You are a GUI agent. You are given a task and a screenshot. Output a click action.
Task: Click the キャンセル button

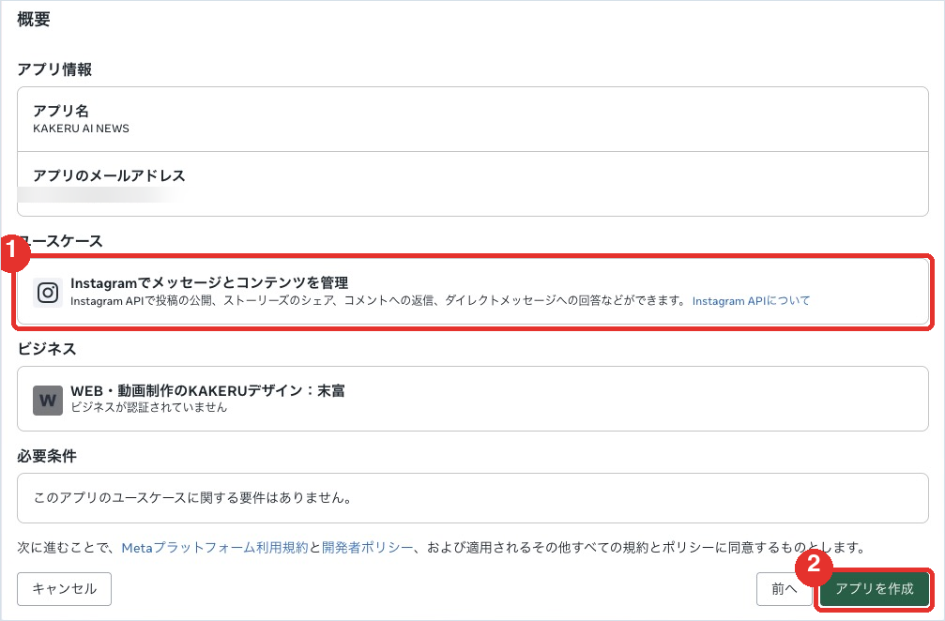click(65, 589)
